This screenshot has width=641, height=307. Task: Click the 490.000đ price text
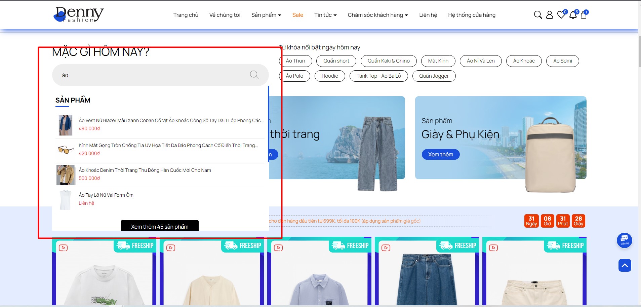point(89,128)
